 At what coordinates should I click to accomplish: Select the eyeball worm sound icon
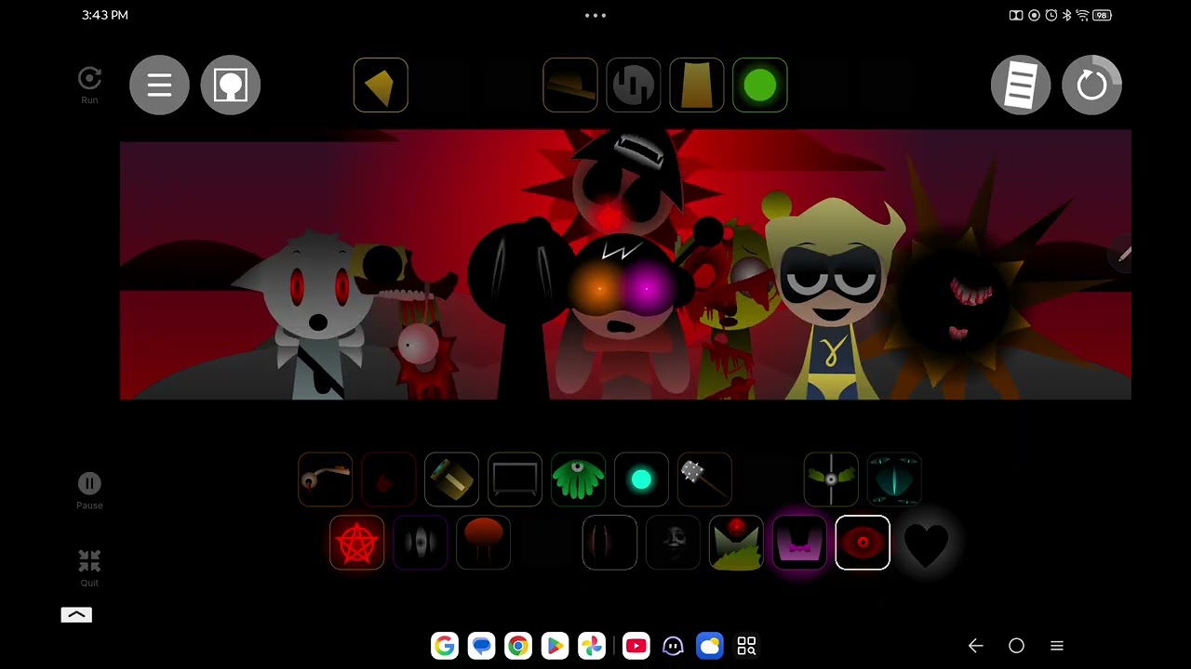tap(325, 479)
